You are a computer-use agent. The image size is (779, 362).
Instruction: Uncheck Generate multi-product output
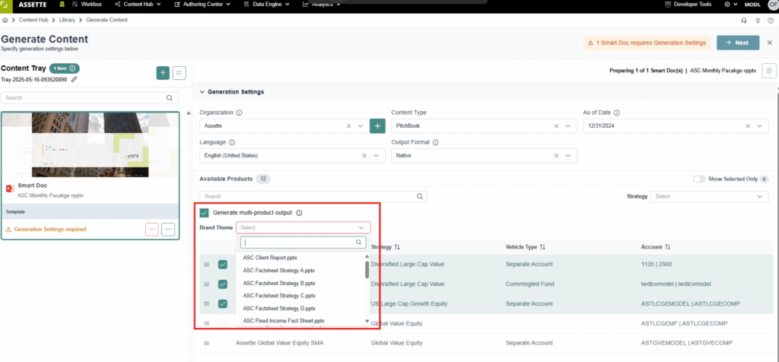(x=204, y=212)
